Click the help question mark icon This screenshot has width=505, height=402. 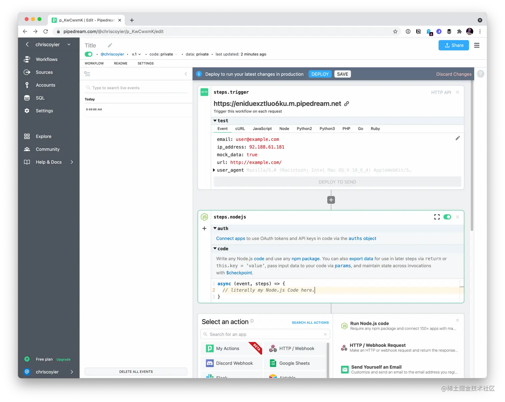click(481, 74)
